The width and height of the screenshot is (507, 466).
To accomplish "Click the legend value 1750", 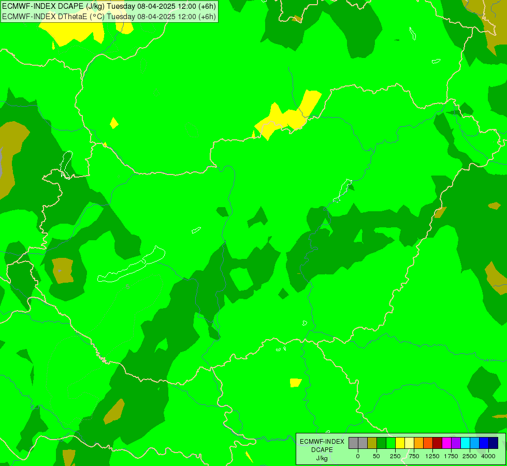I will pos(451,456).
